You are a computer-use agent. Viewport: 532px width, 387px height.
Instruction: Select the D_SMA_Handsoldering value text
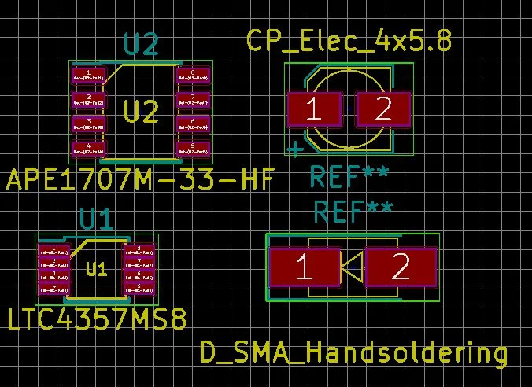(354, 354)
